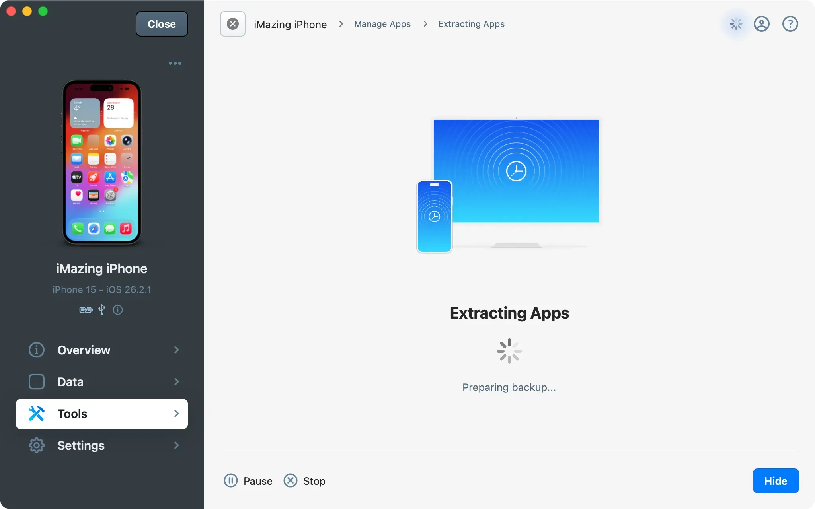Open the Help question mark icon
This screenshot has width=815, height=509.
click(790, 24)
